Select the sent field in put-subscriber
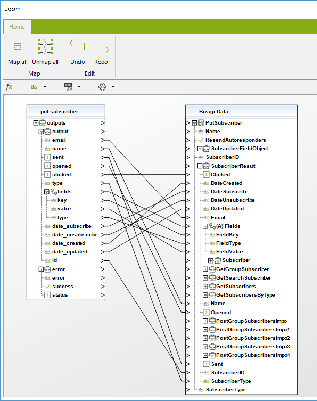Screen dimensions: 317x401 [x=58, y=157]
